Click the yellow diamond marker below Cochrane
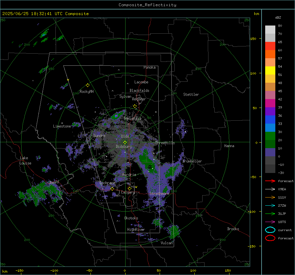 click(112, 189)
